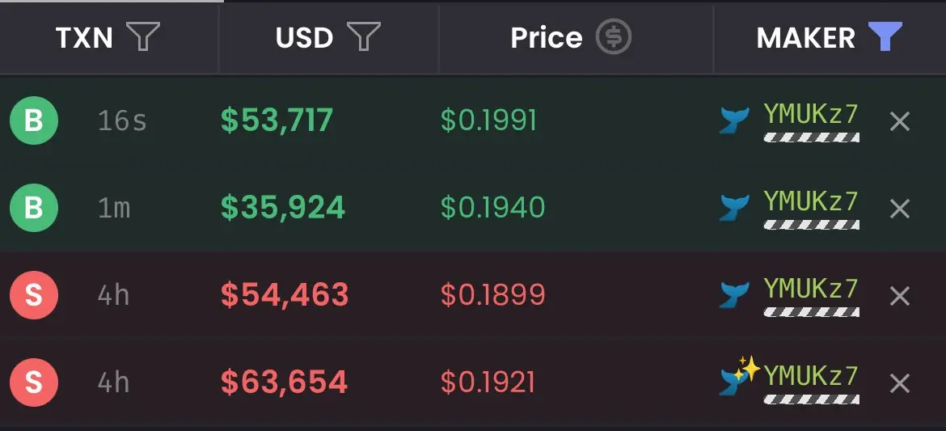This screenshot has height=431, width=946.
Task: Click red S badge beside $63,654
Action: (x=34, y=382)
